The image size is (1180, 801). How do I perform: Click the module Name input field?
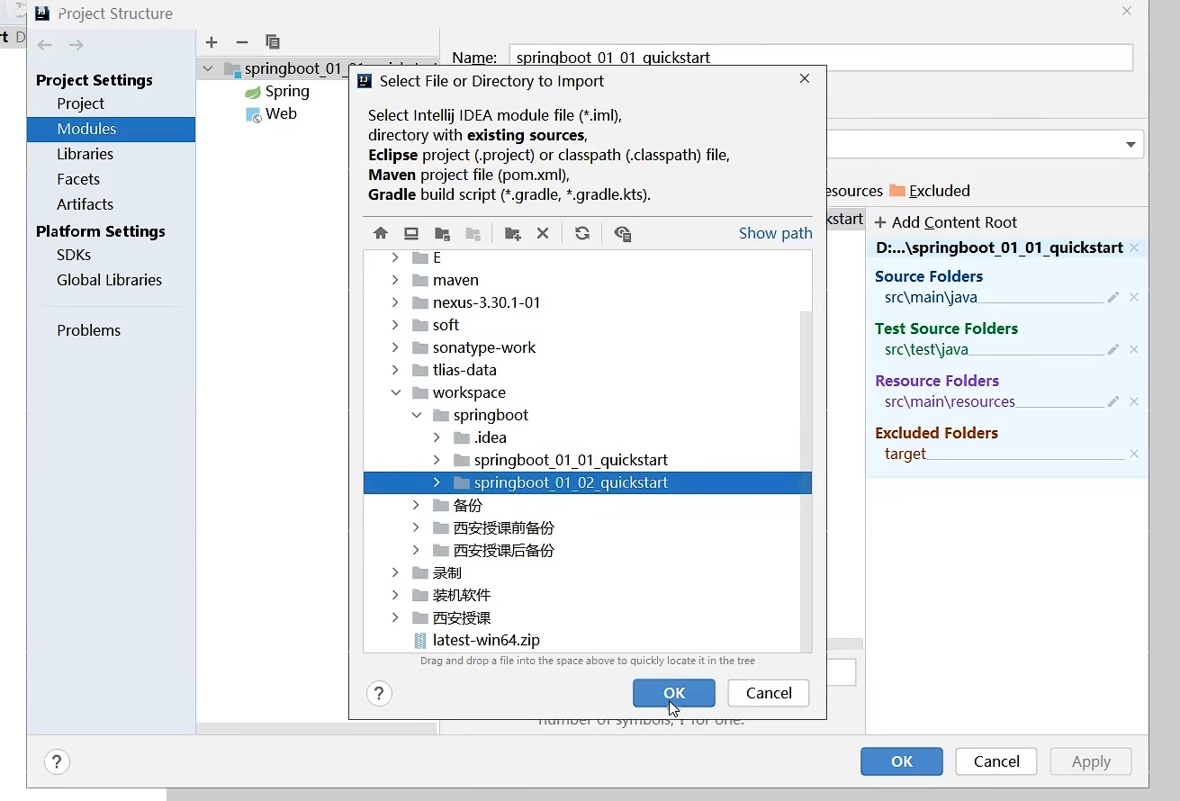pos(820,57)
